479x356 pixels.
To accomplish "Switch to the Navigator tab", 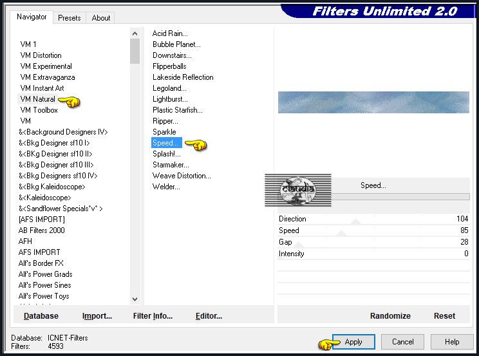I will 32,17.
